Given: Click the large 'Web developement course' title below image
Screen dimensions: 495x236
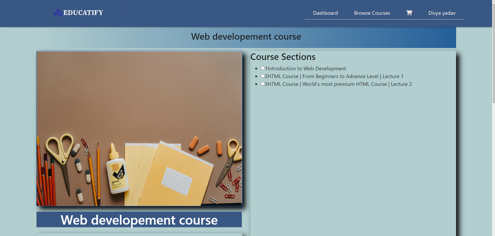Looking at the screenshot, I should [x=139, y=220].
